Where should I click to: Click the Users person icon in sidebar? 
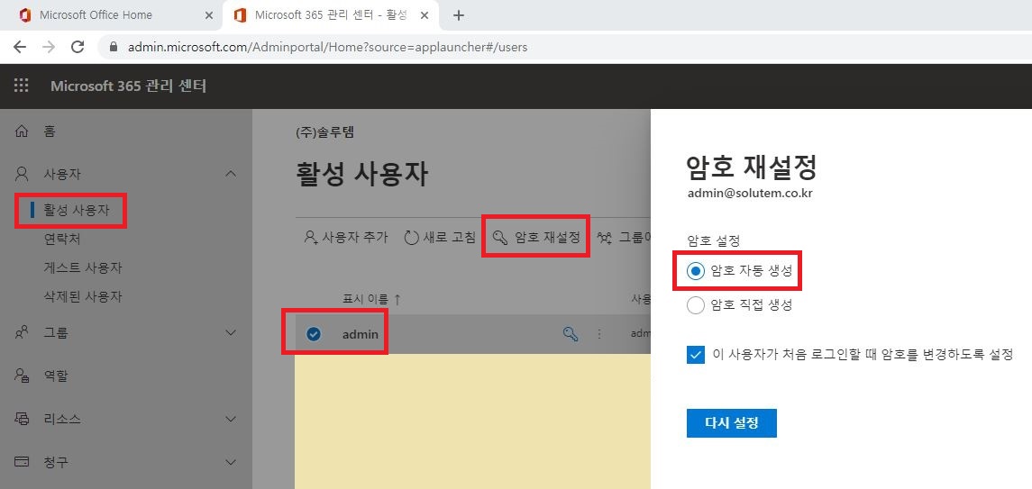(x=22, y=174)
